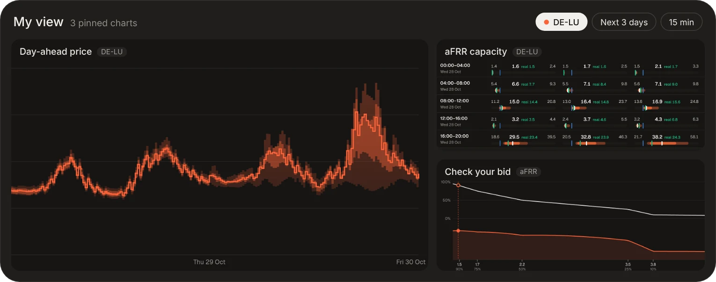
Task: Select the DE-LU zone pill in header
Action: click(x=561, y=22)
